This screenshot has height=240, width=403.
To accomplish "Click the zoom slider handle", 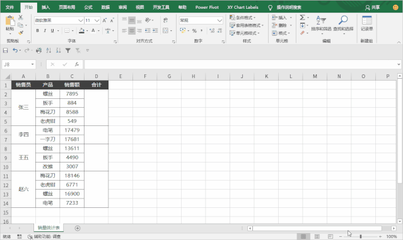I will pyautogui.click(x=361, y=236).
